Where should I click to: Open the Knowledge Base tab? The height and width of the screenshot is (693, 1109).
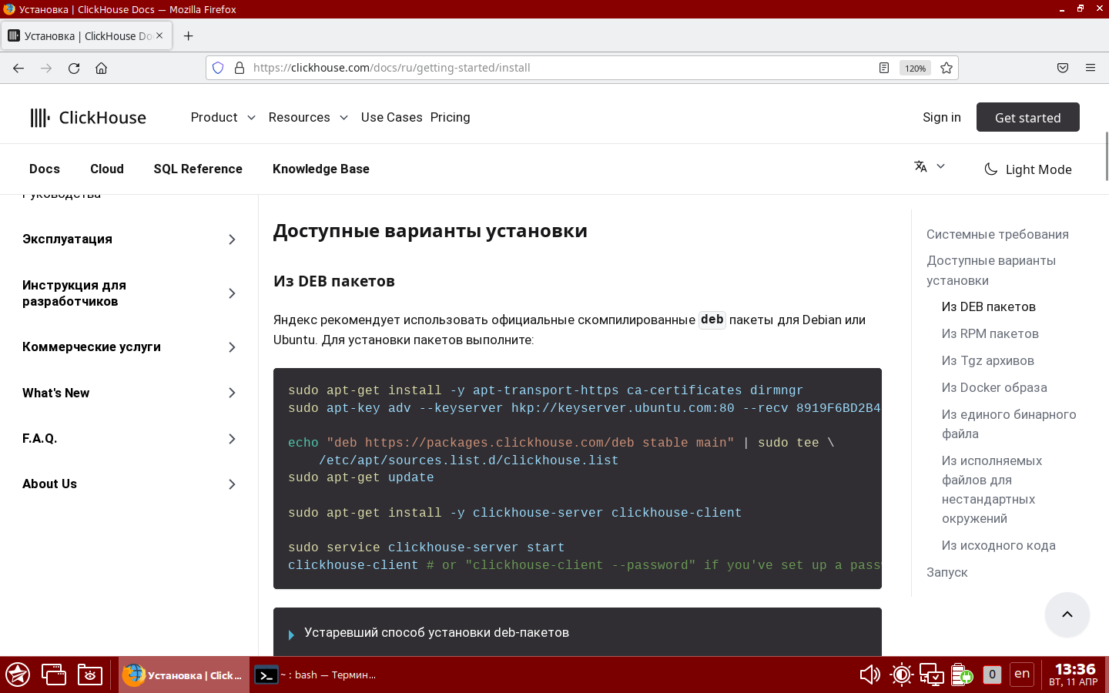321,169
